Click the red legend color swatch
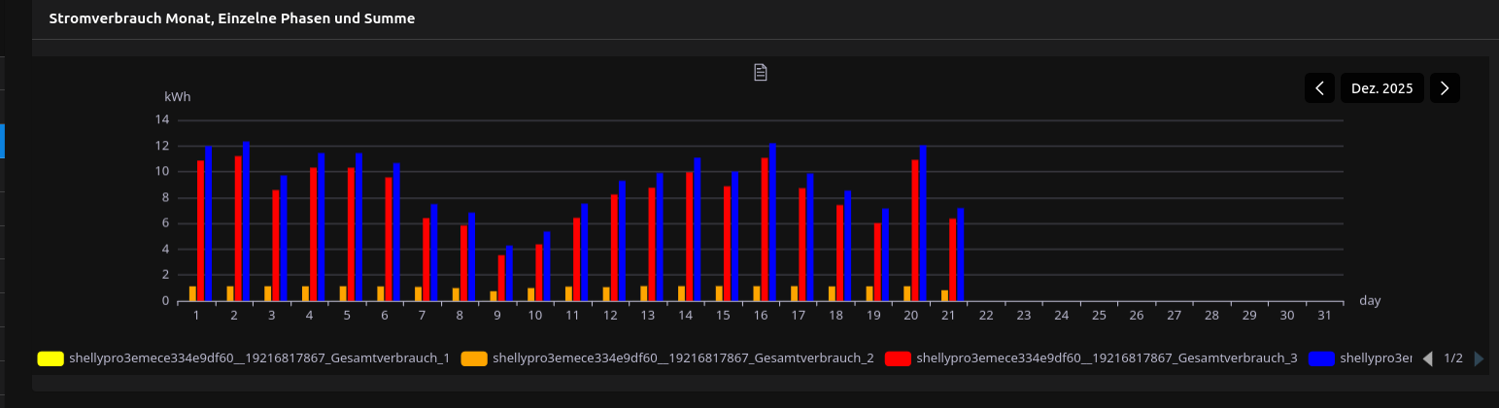The height and width of the screenshot is (408, 1499). [x=899, y=358]
